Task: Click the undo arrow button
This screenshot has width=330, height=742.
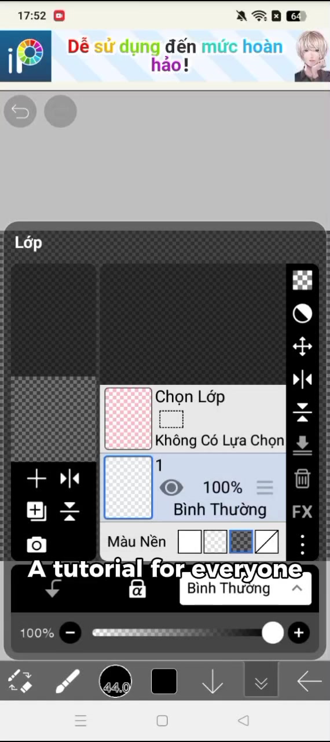Action: click(20, 111)
